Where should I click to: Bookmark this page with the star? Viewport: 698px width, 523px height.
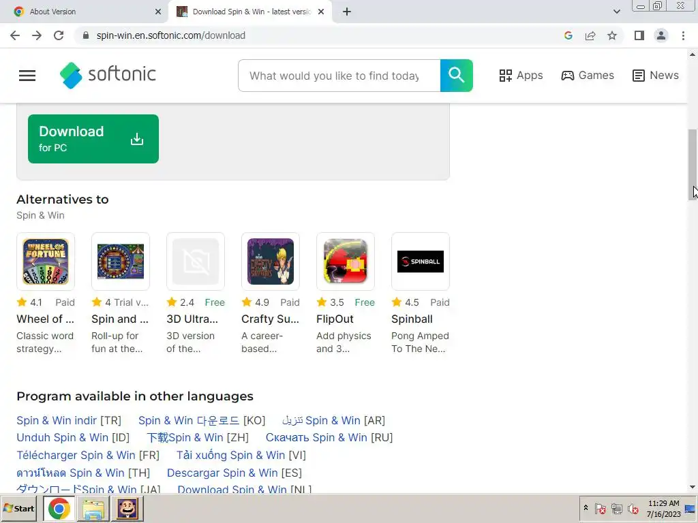[x=612, y=35]
